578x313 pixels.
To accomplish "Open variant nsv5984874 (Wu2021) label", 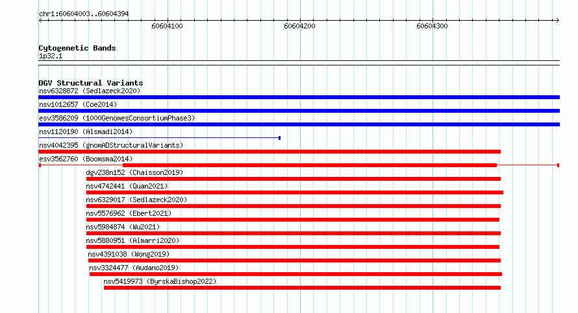I will pos(123,227).
